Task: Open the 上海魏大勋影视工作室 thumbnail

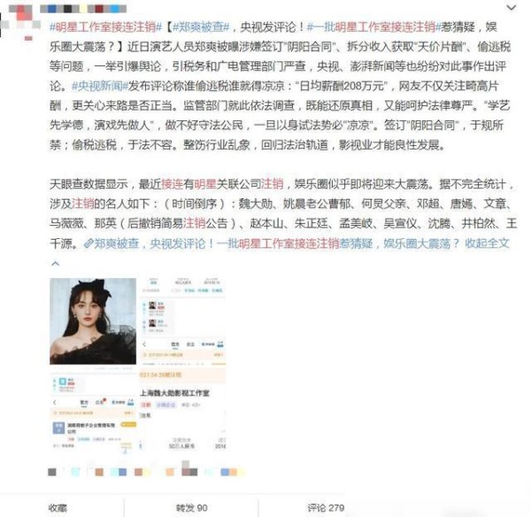Action: (182, 410)
